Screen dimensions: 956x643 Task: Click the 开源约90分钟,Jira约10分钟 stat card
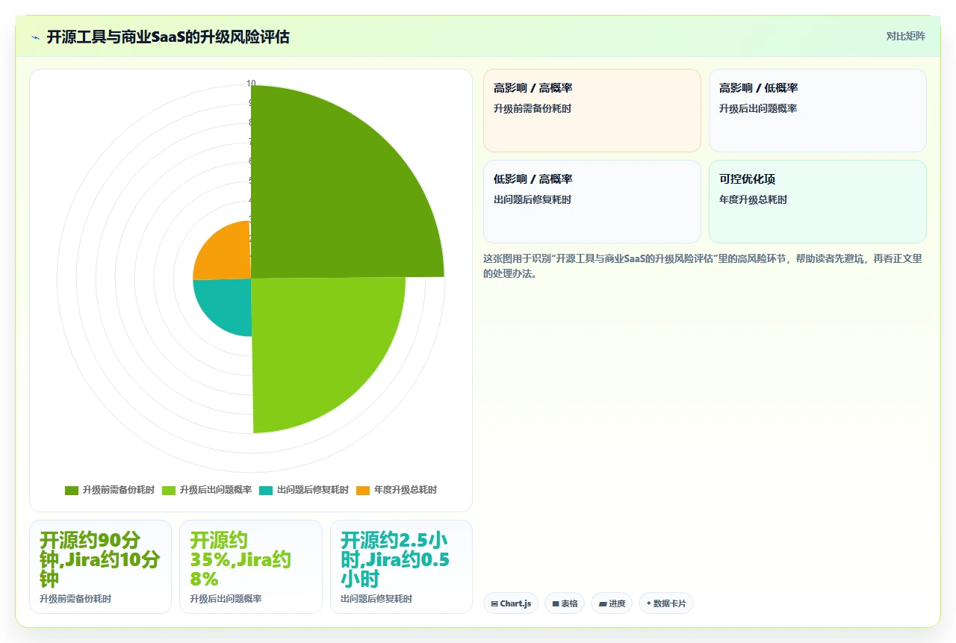click(x=100, y=567)
